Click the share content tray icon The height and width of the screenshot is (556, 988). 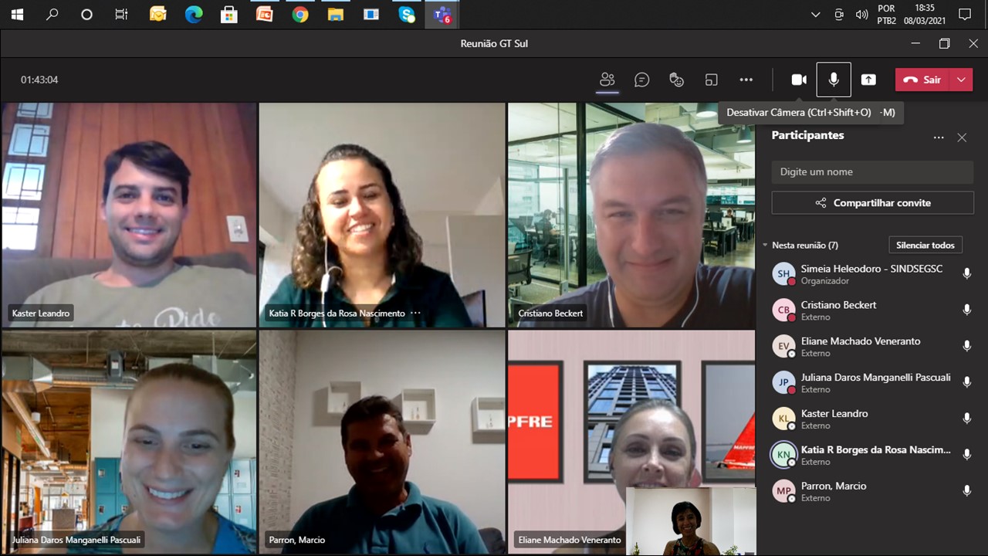(x=868, y=80)
